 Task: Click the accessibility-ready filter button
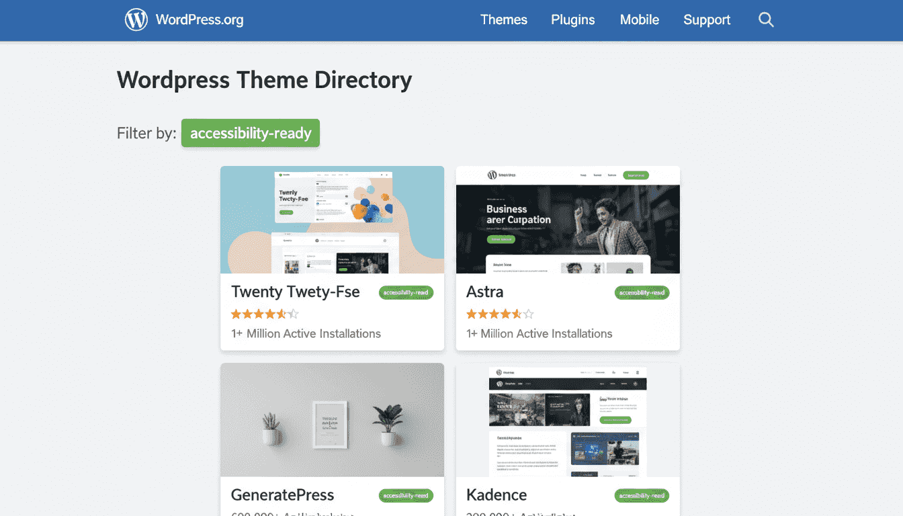[251, 133]
